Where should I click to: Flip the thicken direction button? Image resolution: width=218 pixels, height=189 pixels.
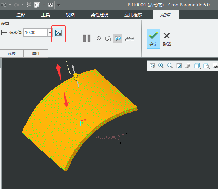point(58,33)
